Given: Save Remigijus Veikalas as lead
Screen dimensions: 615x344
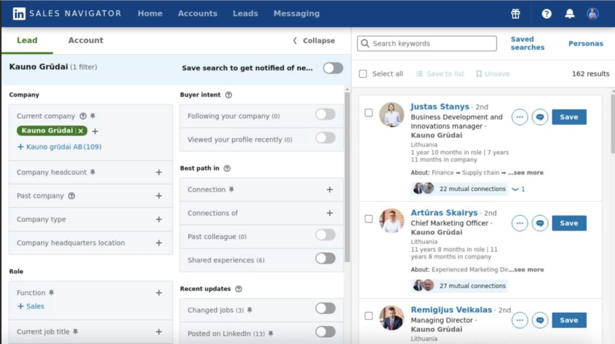Looking at the screenshot, I should tap(569, 320).
